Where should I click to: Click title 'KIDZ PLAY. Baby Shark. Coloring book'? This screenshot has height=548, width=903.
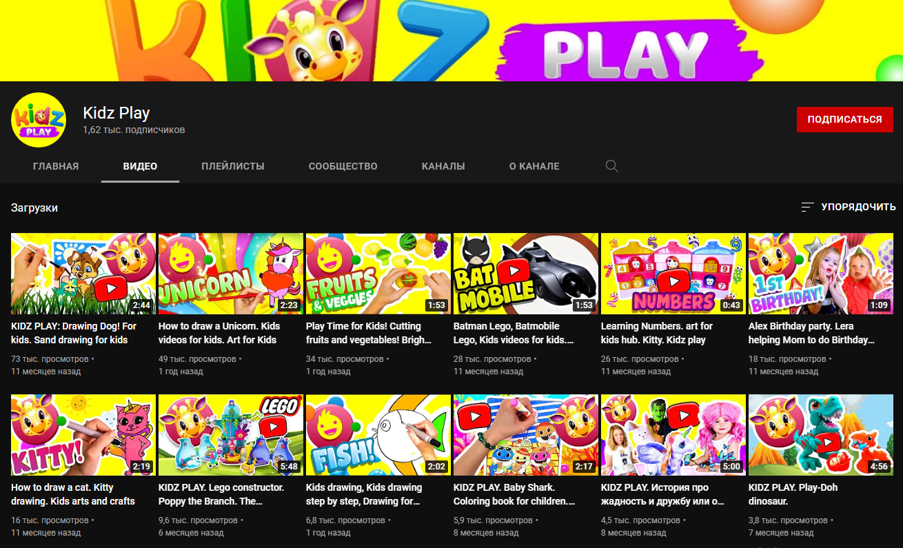pyautogui.click(x=514, y=494)
